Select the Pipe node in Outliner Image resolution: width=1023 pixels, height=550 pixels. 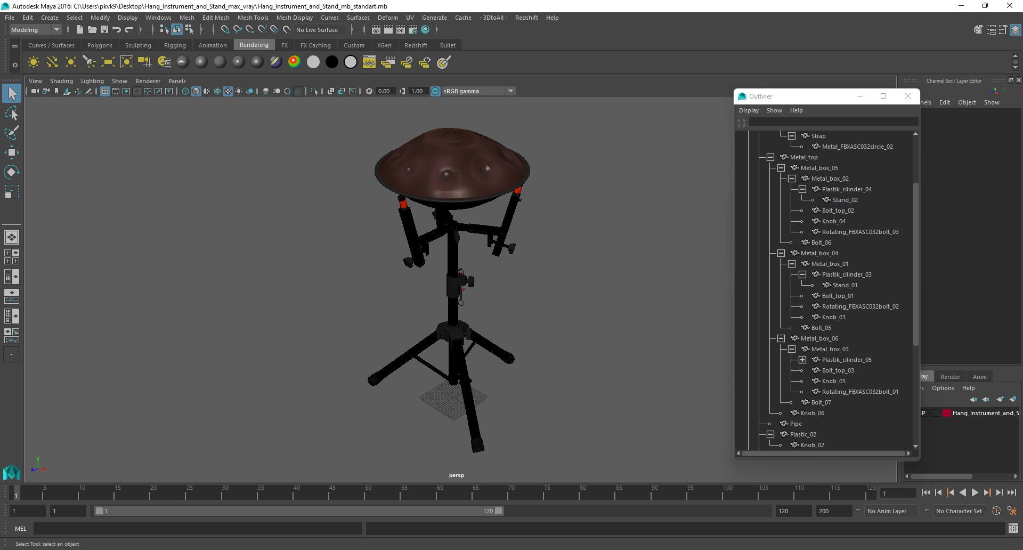click(x=795, y=424)
